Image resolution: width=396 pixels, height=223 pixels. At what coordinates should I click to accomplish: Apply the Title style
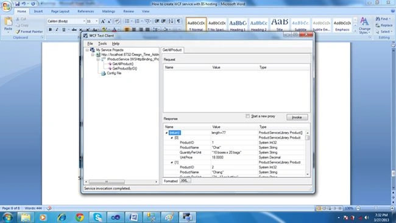click(280, 25)
